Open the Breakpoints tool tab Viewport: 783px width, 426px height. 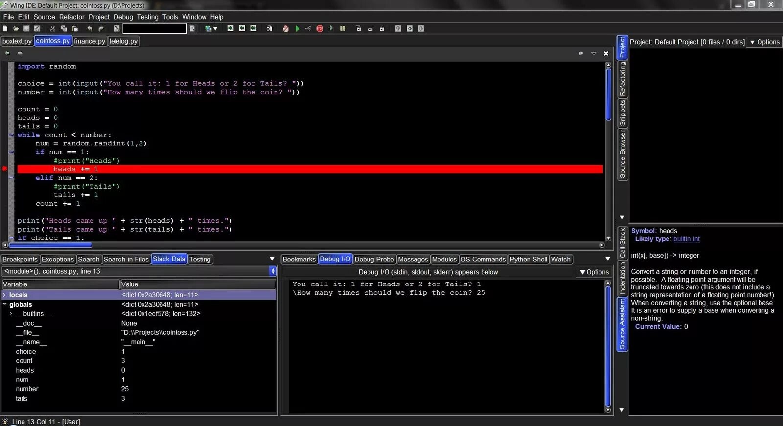(20, 259)
